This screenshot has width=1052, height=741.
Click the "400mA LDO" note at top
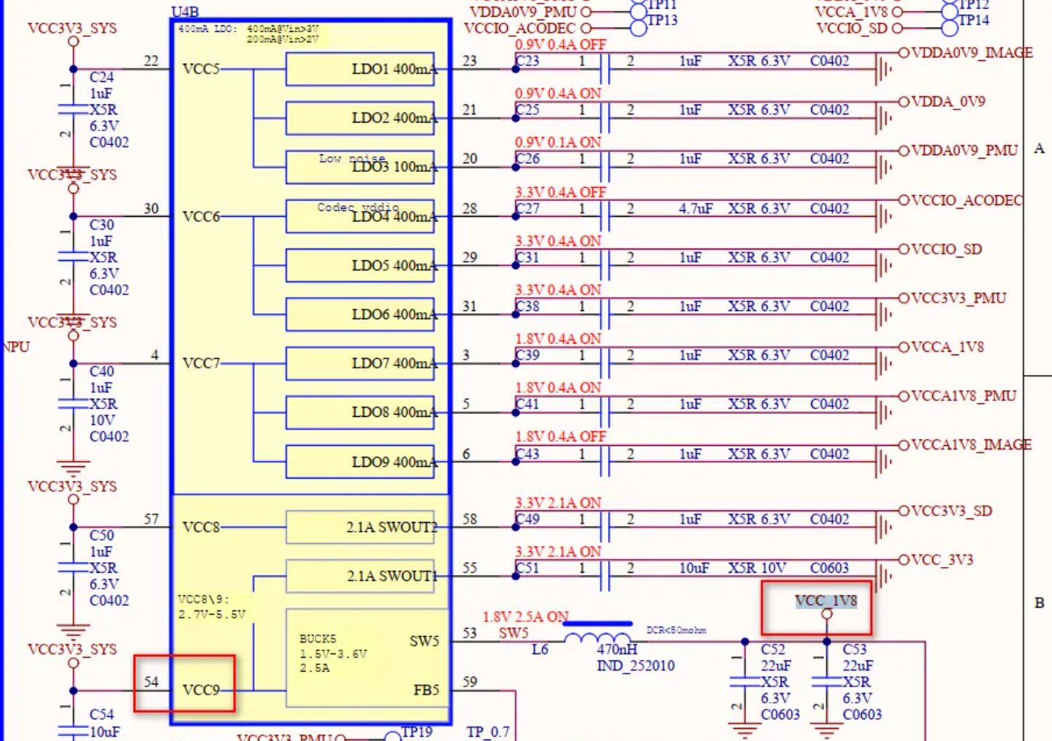[x=248, y=34]
